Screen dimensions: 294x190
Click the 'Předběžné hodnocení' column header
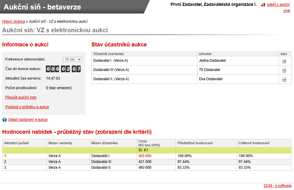coord(195,143)
